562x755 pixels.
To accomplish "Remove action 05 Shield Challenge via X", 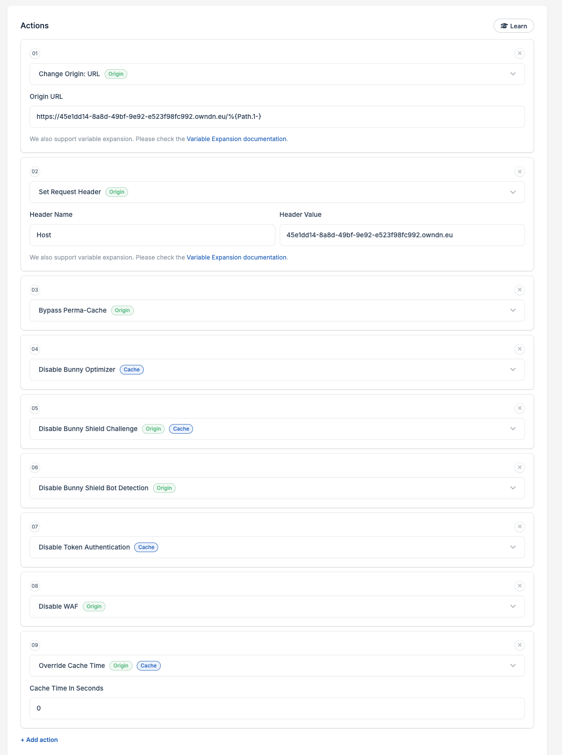I will pyautogui.click(x=519, y=408).
